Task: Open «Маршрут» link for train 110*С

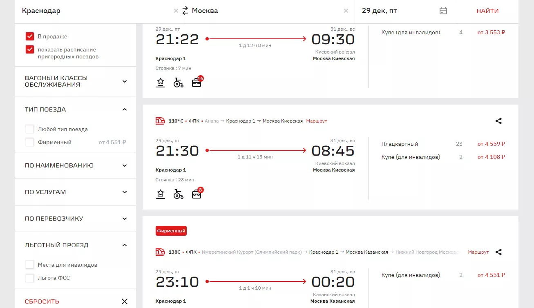Action: [x=317, y=121]
